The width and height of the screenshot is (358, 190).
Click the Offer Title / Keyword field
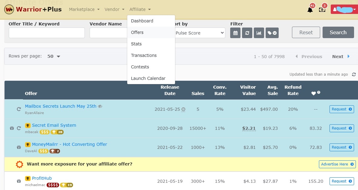click(47, 33)
